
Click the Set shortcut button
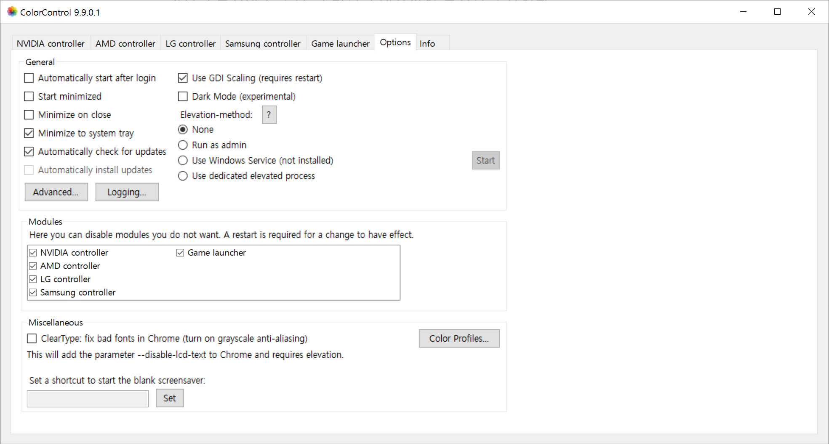pos(170,398)
